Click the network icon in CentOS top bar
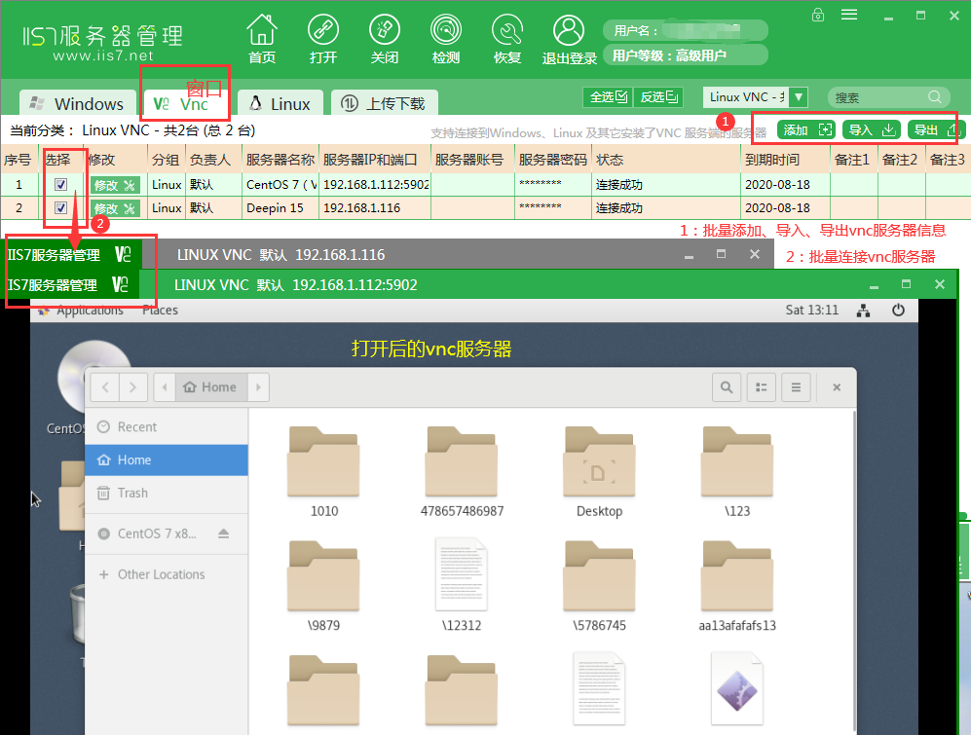 pos(863,311)
